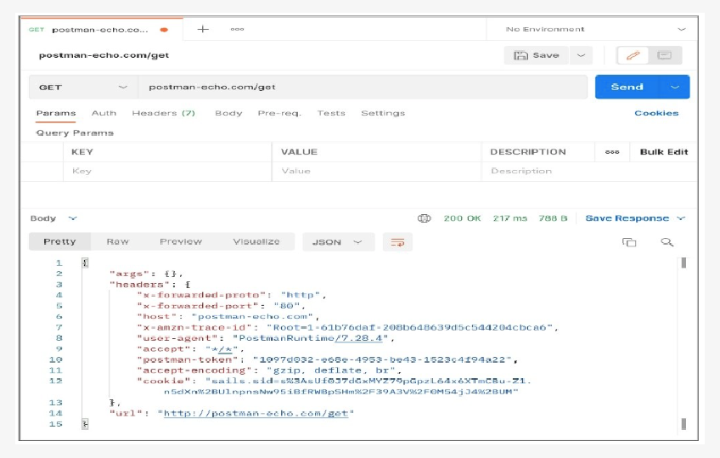Click the 217 ms response time
The image size is (720, 458).
(x=510, y=218)
